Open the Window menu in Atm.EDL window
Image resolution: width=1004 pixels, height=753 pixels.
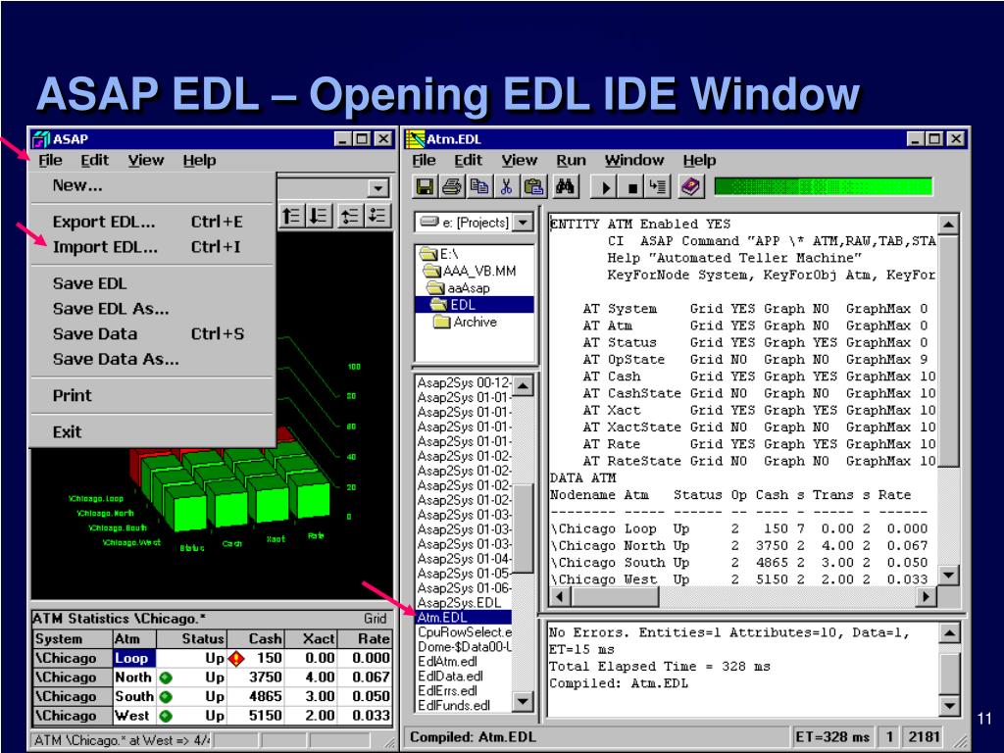634,161
